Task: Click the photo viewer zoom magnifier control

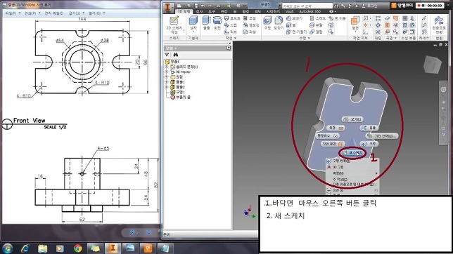Action: pos(133,232)
